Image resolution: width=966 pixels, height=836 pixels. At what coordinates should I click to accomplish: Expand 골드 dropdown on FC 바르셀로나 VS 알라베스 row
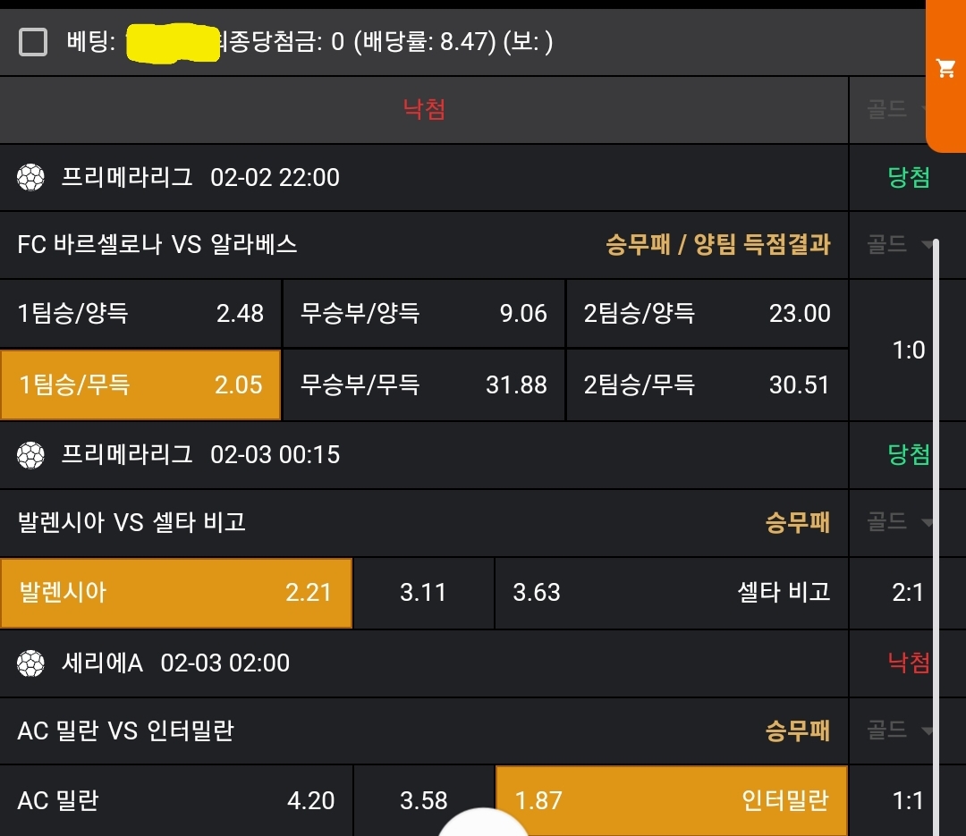point(898,243)
